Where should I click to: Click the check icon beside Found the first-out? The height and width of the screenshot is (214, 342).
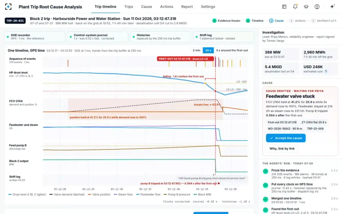click(x=265, y=210)
